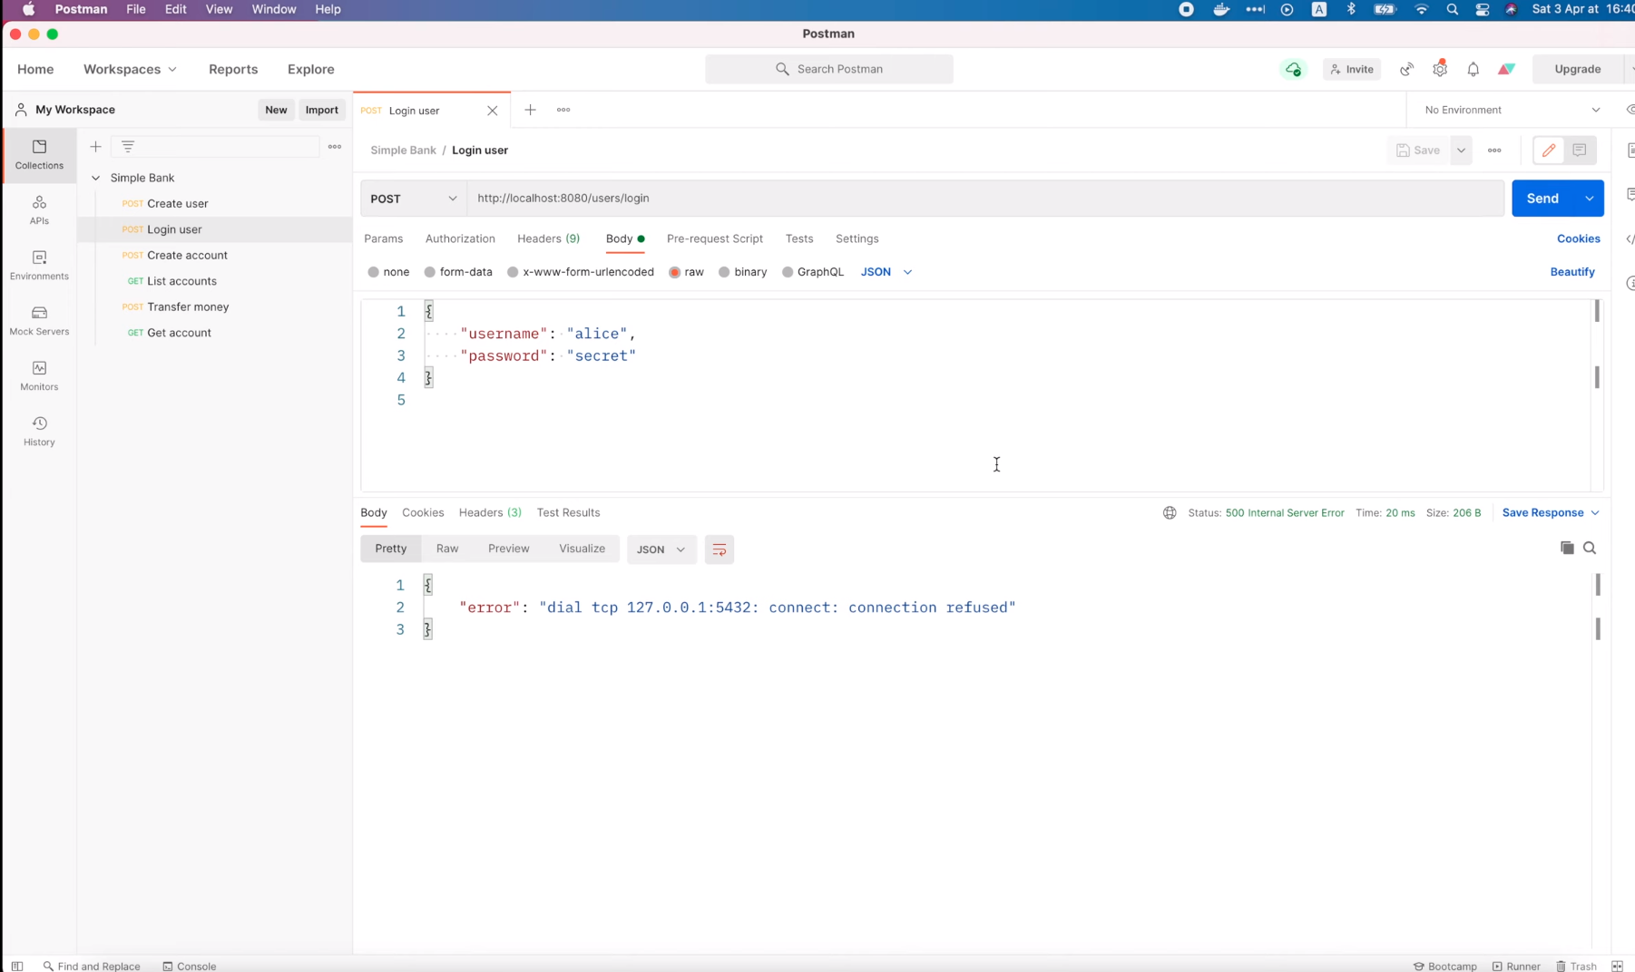Open the Send button arrow dropdown
This screenshot has height=972, width=1635.
pos(1590,199)
